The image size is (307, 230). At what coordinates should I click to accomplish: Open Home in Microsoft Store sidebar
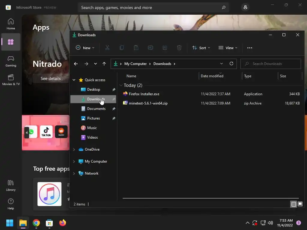(11, 24)
